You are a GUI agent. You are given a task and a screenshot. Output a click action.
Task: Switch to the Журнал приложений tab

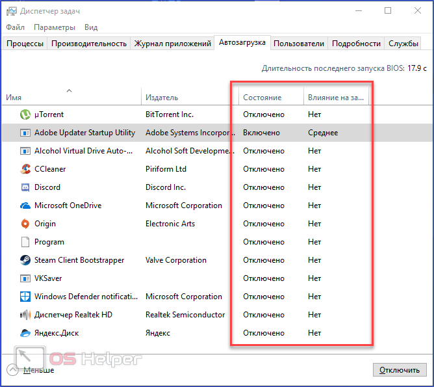172,44
